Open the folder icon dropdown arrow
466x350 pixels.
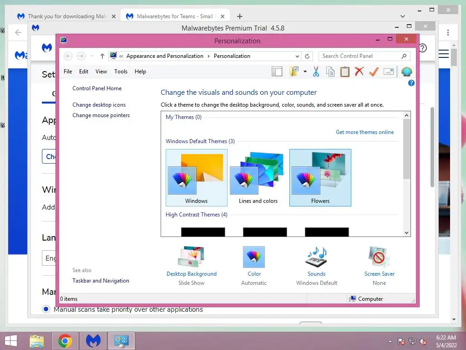click(x=305, y=72)
